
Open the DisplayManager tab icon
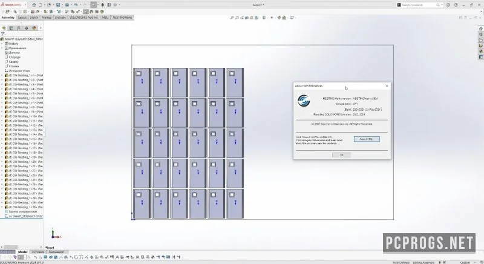pyautogui.click(x=34, y=28)
